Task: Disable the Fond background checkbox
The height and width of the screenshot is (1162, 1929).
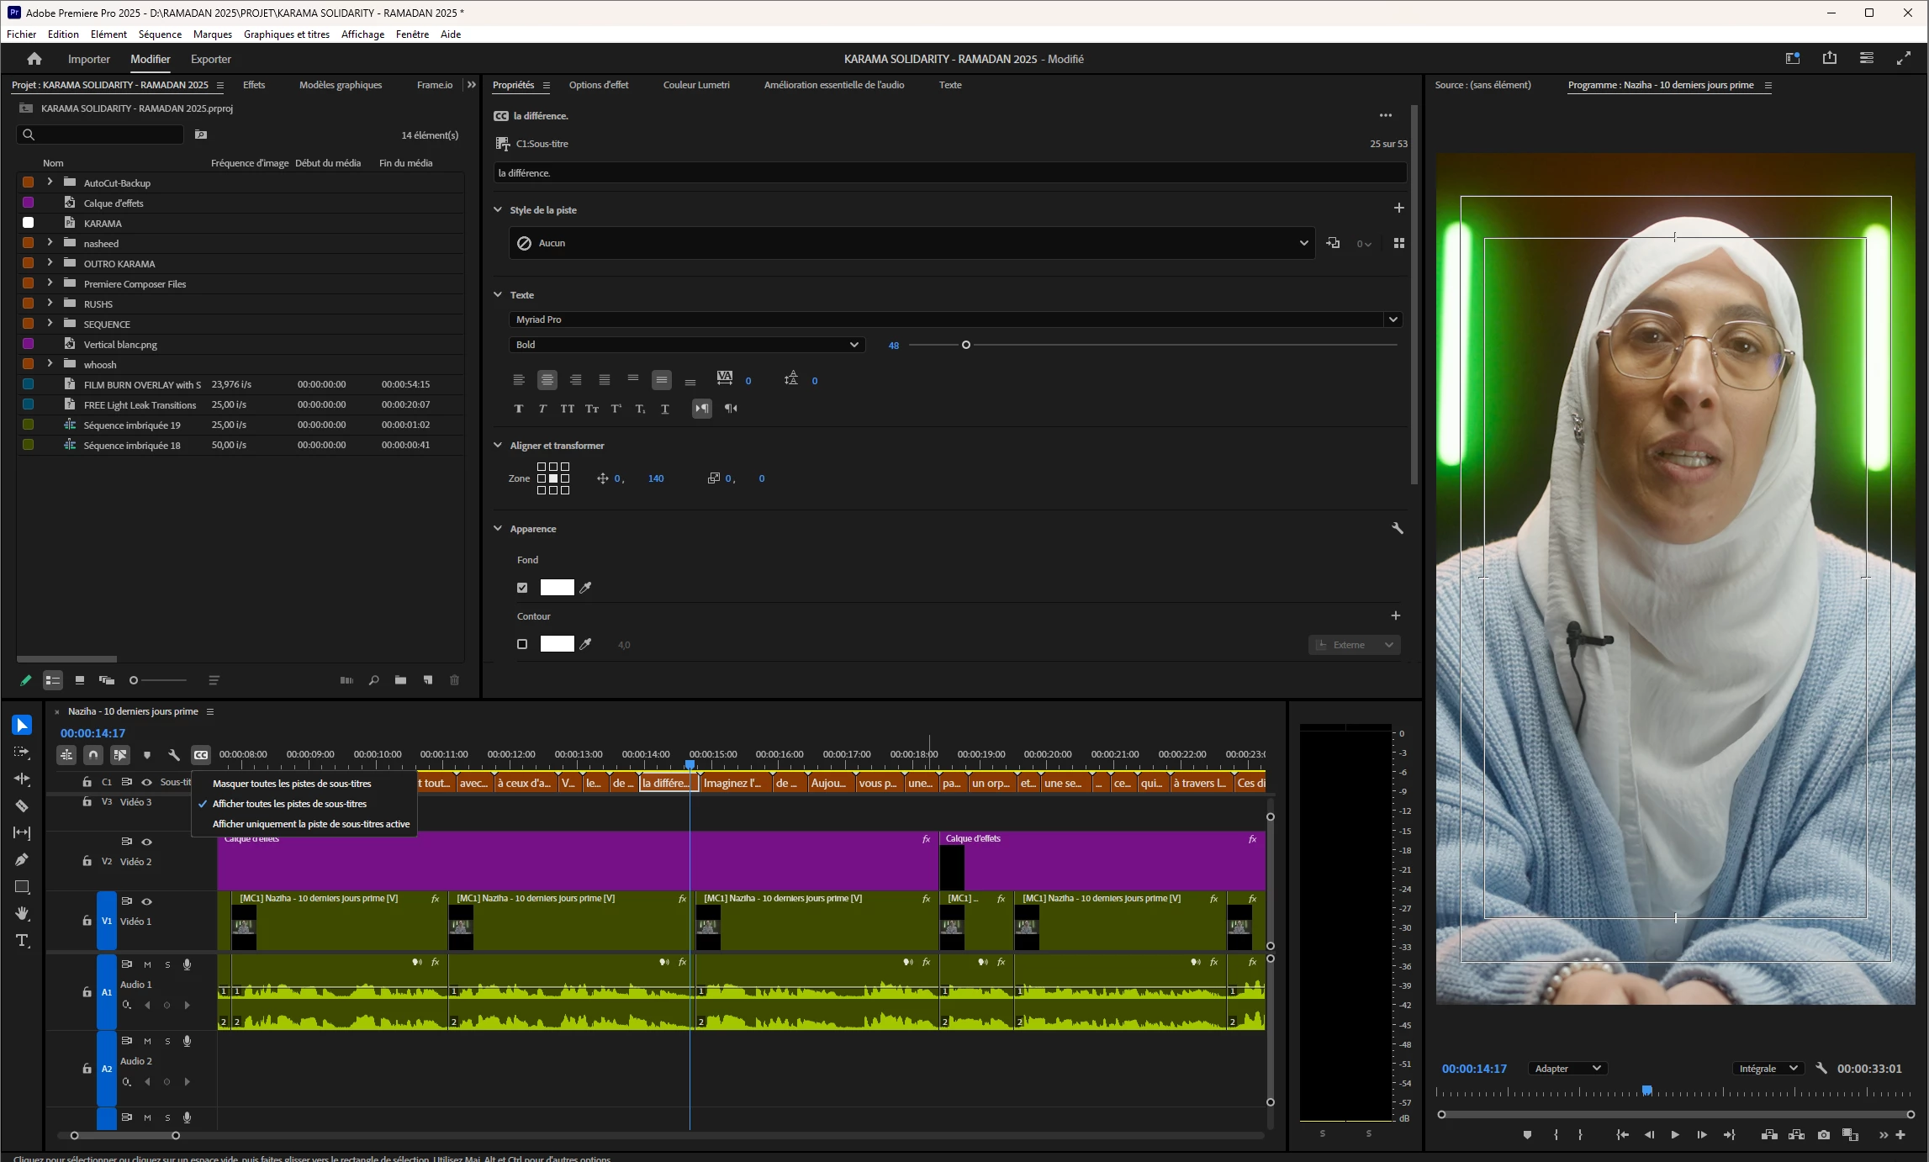Action: coord(522,588)
